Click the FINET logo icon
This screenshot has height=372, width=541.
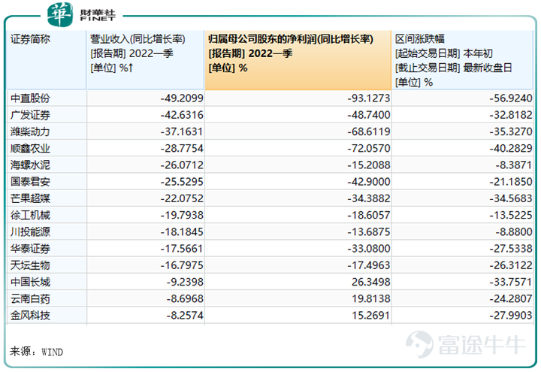(60, 14)
